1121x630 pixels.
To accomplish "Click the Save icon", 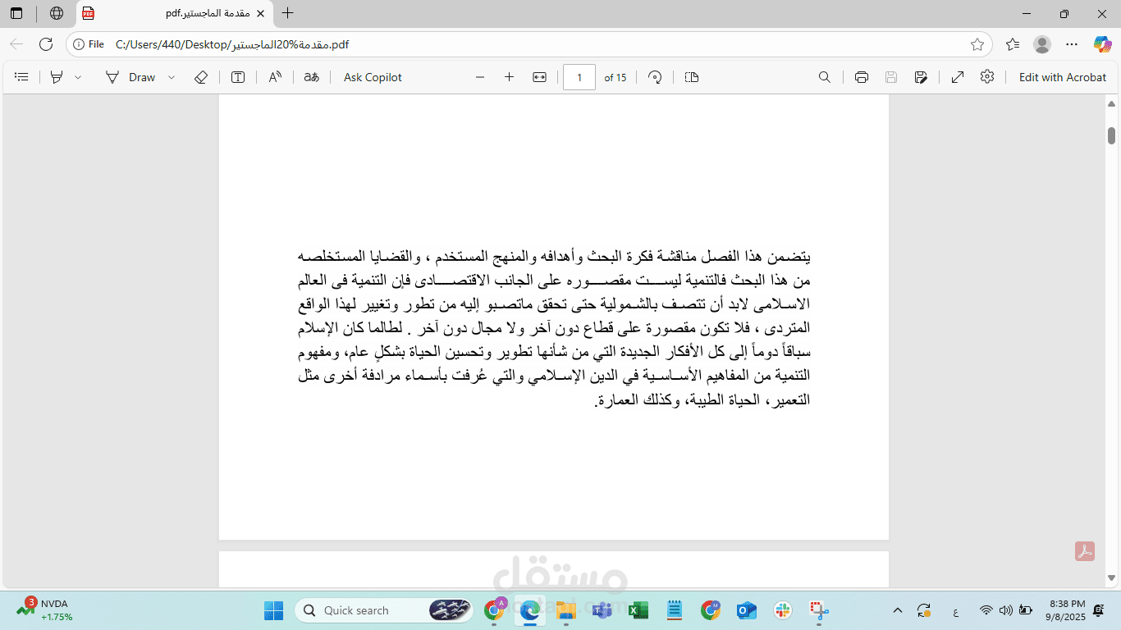I will click(891, 77).
